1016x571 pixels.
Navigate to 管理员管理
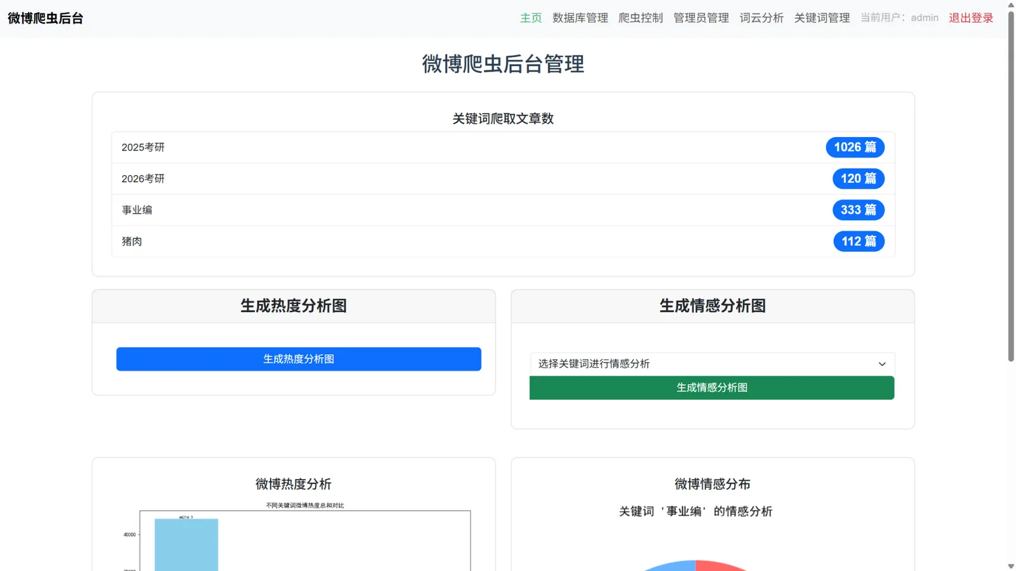[701, 18]
